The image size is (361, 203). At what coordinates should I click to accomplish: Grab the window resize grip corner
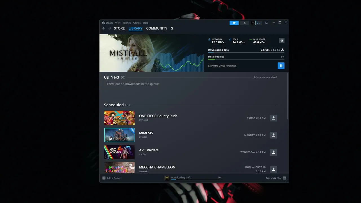[x=287, y=181]
